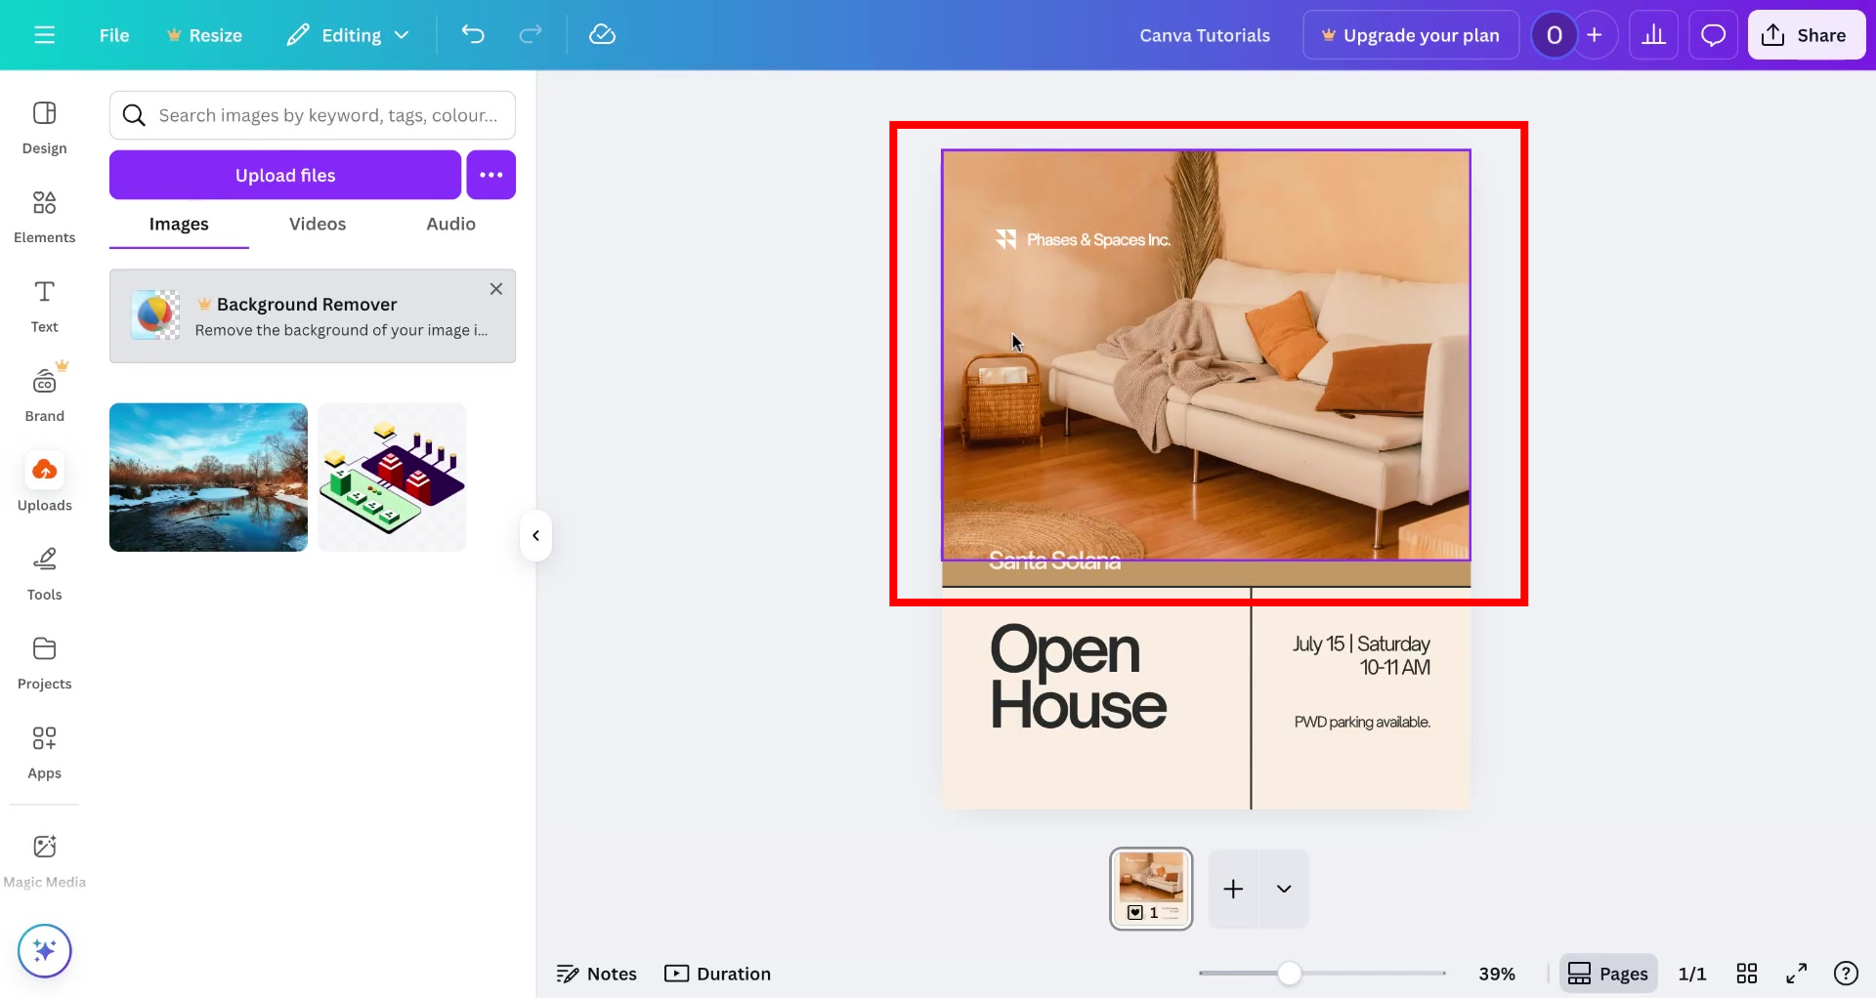Open the File menu

(113, 34)
